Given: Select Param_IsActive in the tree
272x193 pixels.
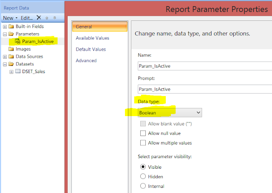Looking at the screenshot, I should [x=38, y=42].
